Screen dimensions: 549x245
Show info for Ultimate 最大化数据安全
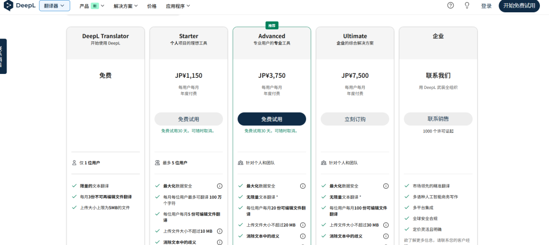coord(386,186)
